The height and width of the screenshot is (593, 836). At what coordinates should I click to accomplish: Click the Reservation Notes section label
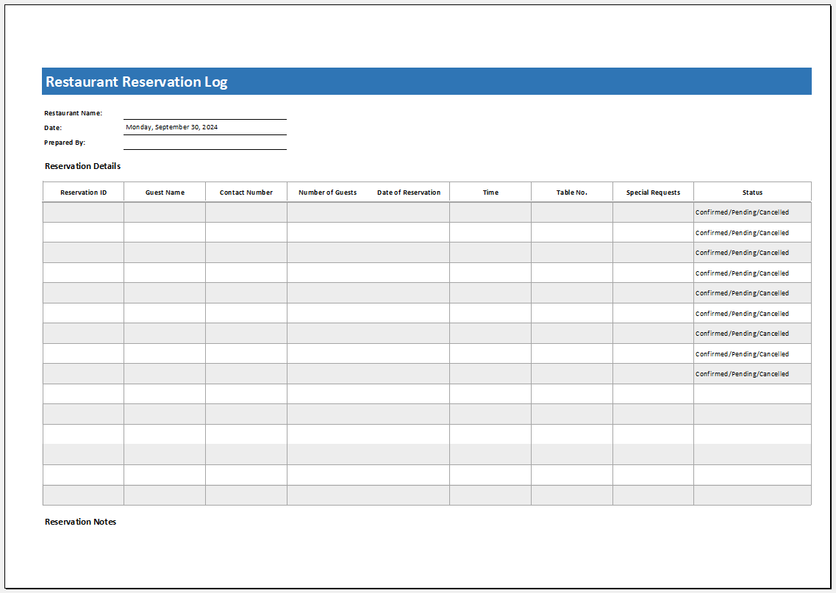pos(79,522)
